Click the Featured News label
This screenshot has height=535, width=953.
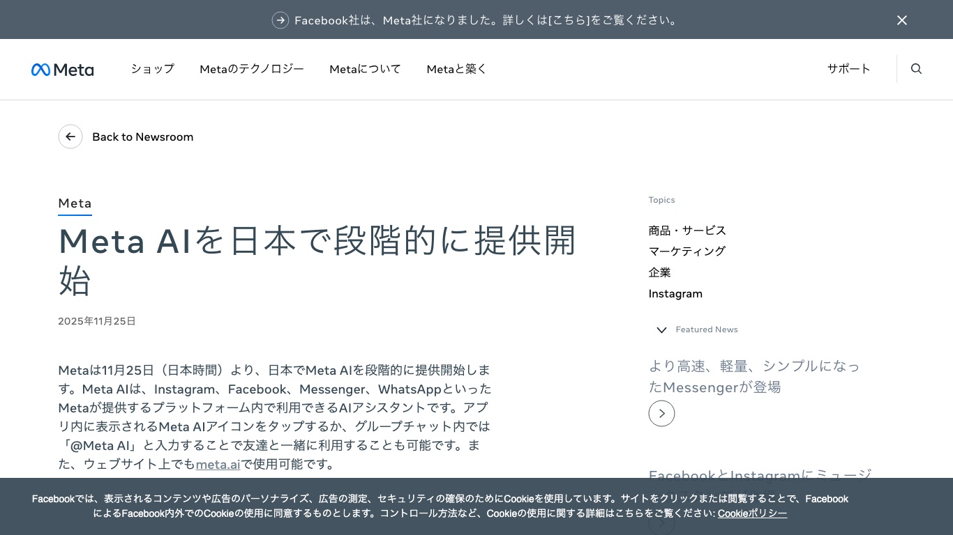(x=707, y=329)
